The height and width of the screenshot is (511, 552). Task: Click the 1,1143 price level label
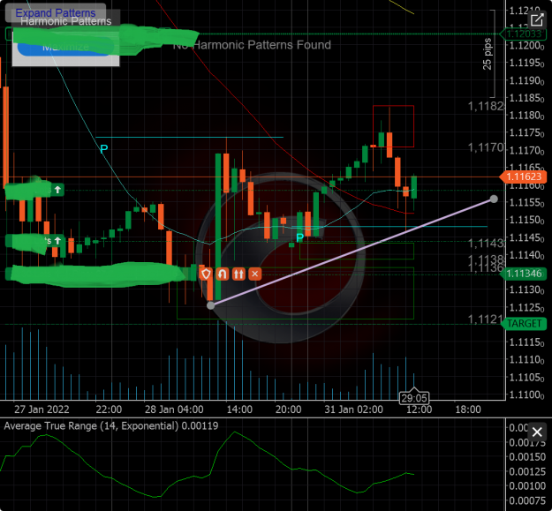pos(486,243)
